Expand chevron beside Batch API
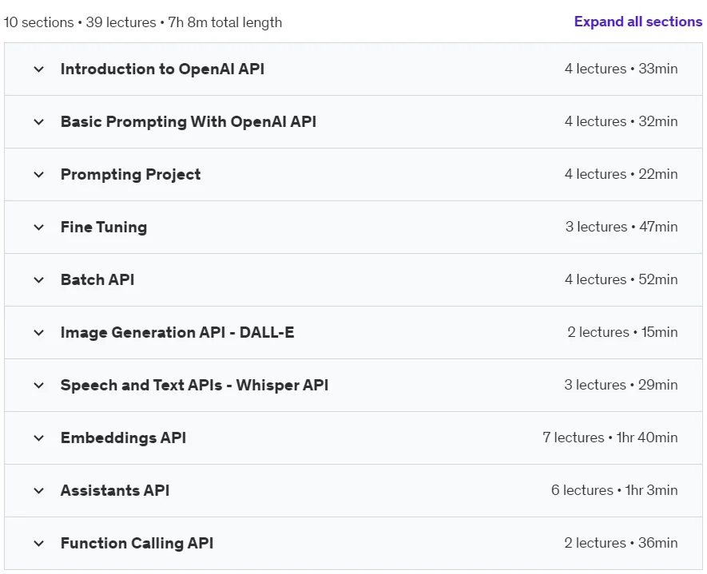This screenshot has height=574, width=707. [39, 280]
